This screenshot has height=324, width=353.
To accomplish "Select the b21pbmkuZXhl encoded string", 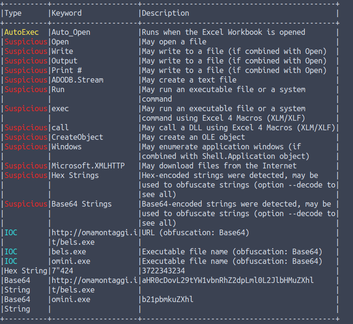I will (167, 300).
